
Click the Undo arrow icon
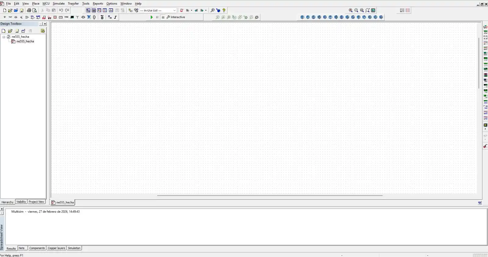click(x=61, y=10)
